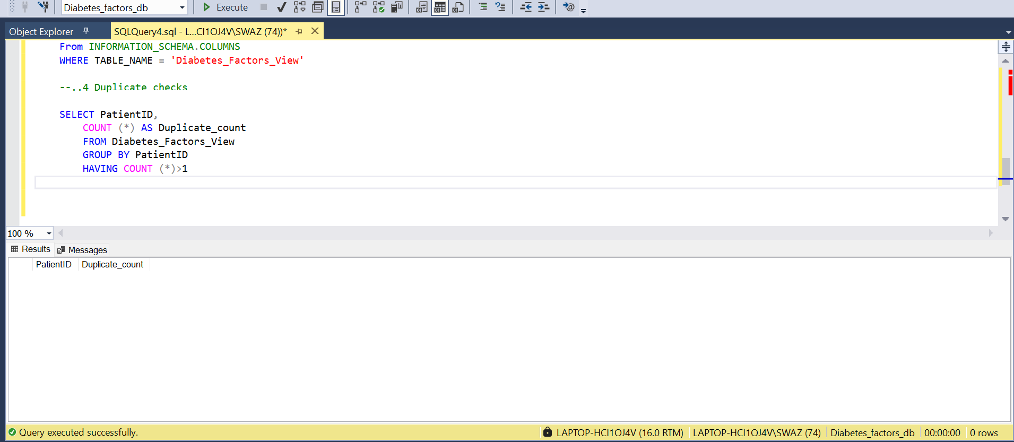Click the PatientID column header in results
Screen dimensions: 1014x442
[x=54, y=264]
